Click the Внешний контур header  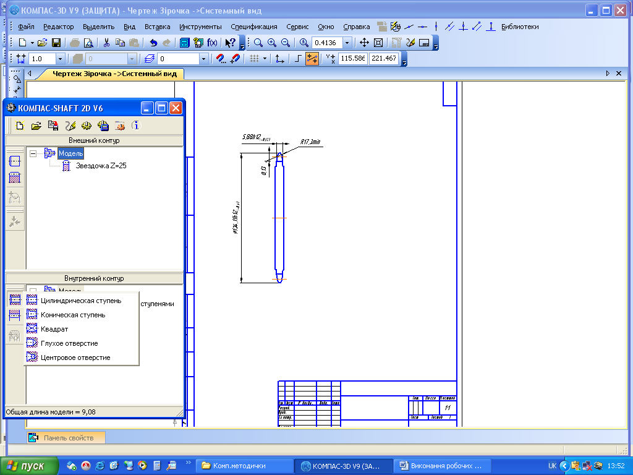click(x=94, y=140)
